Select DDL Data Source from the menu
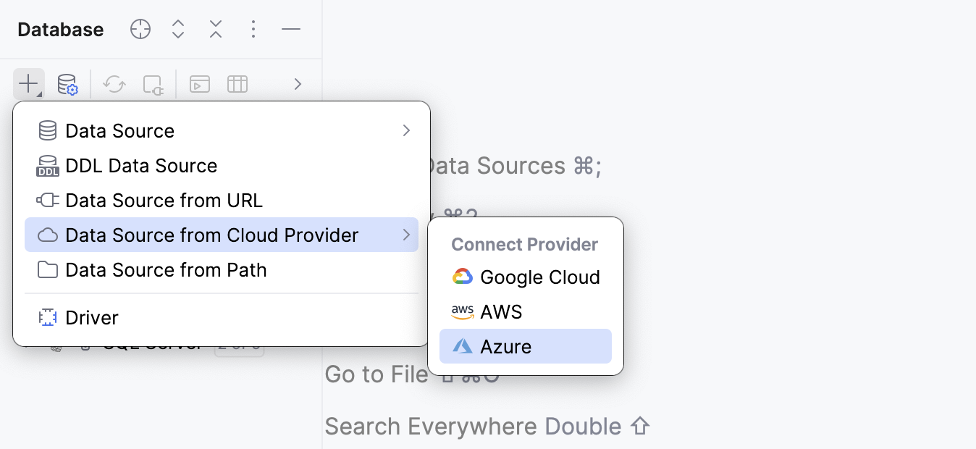The image size is (976, 449). click(x=142, y=165)
